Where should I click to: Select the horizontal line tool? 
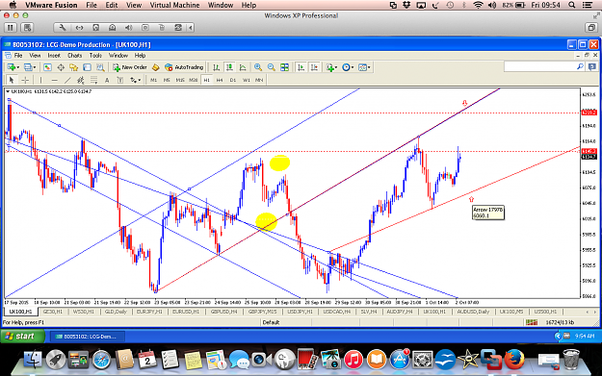point(55,80)
